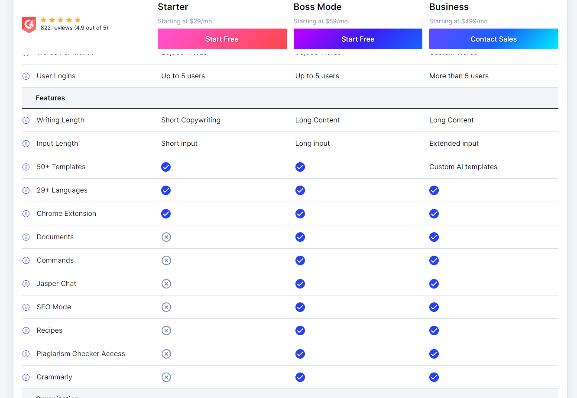Click 'Starting at $59/mo' text
The height and width of the screenshot is (398, 577).
tap(321, 21)
